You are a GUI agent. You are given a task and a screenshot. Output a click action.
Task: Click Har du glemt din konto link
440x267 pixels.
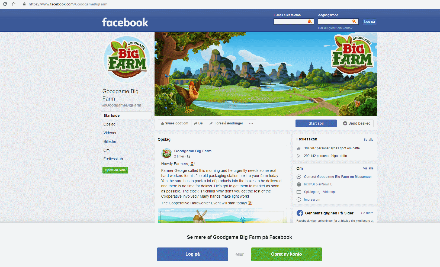(335, 28)
